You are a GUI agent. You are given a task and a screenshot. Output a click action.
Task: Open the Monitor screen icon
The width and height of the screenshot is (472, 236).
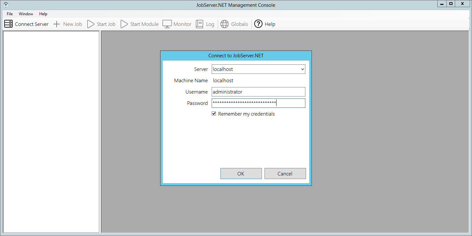[167, 24]
